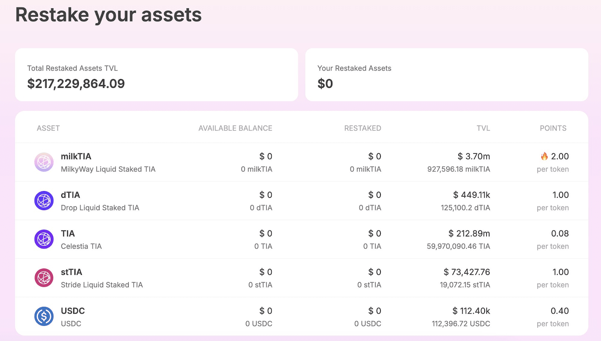Click the 0 dTIA available balance amount
Viewport: 601px width, 341px height.
(261, 208)
